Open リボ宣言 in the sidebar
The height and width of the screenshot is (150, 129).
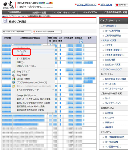point(109,45)
